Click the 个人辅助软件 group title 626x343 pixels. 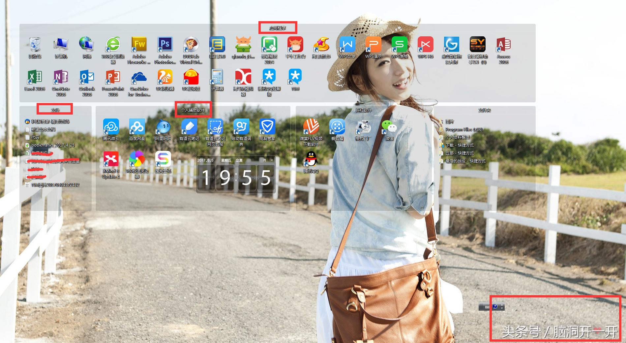pyautogui.click(x=193, y=110)
